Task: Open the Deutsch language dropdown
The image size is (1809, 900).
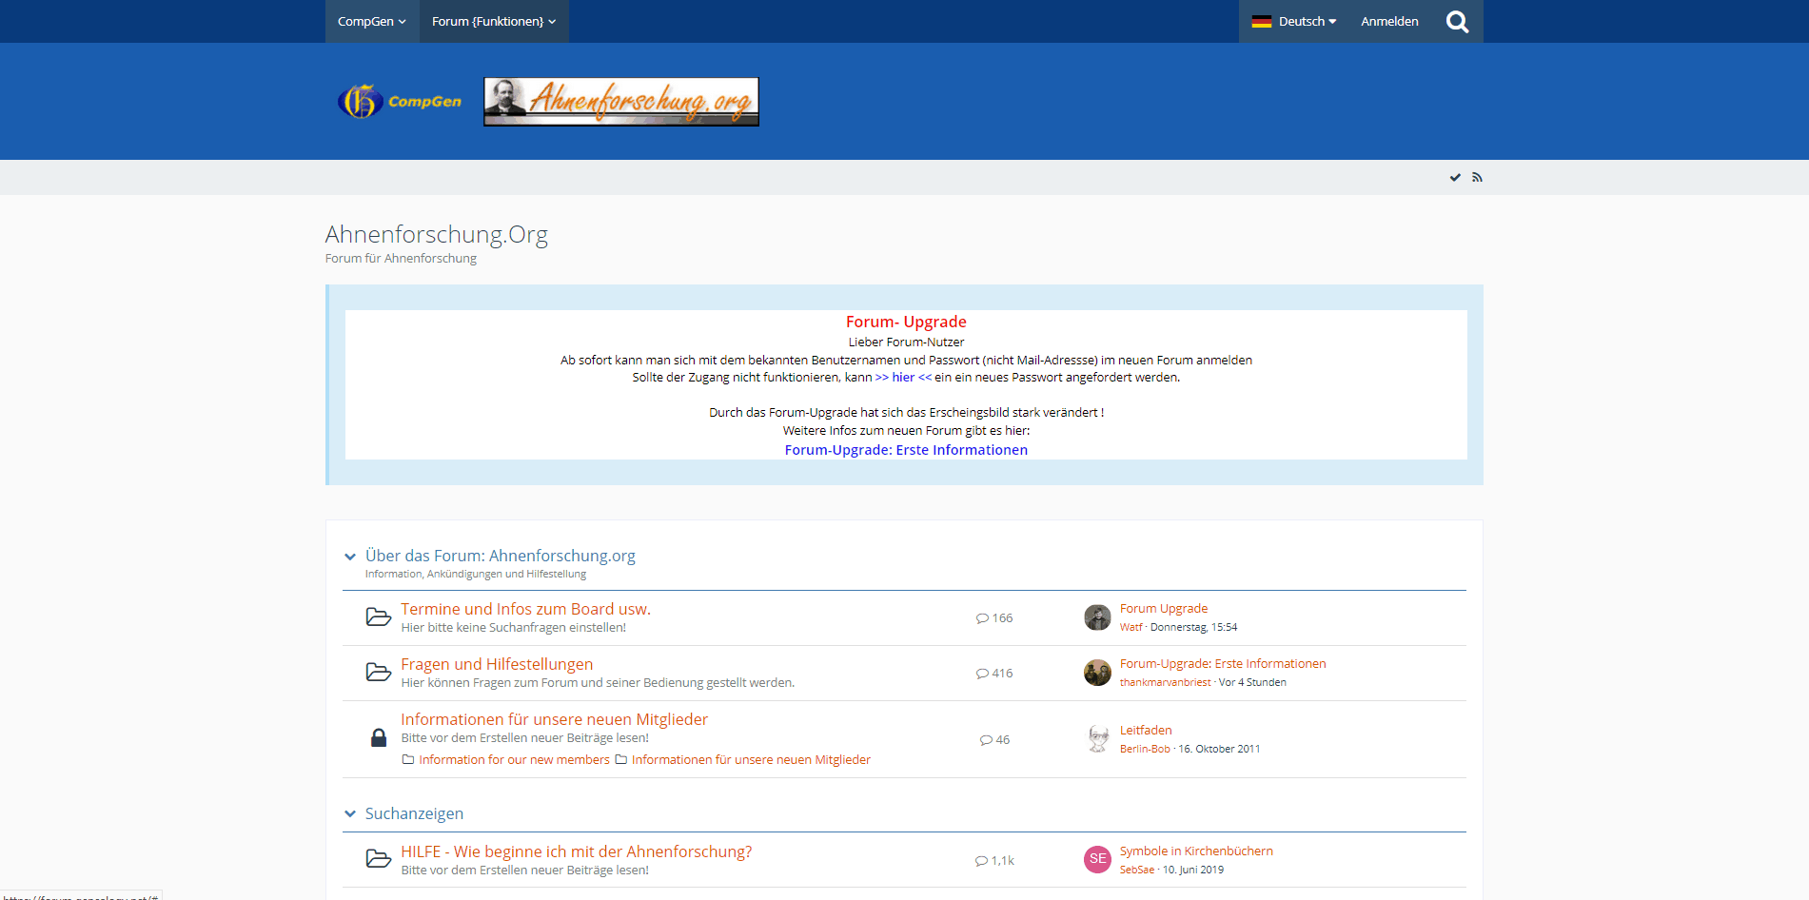Action: [x=1294, y=21]
